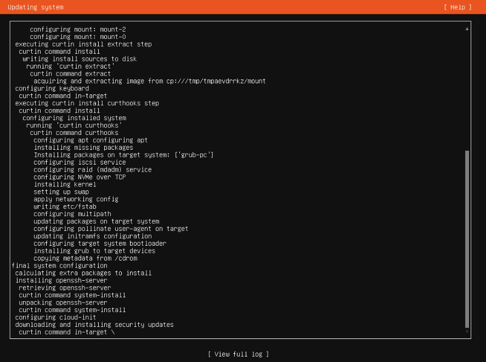The width and height of the screenshot is (486, 362).
Task: Click the 'configuring keyboard' log entry
Action: pos(52,88)
